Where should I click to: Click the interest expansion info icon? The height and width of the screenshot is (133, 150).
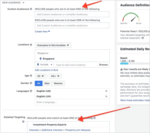(x=143, y=38)
